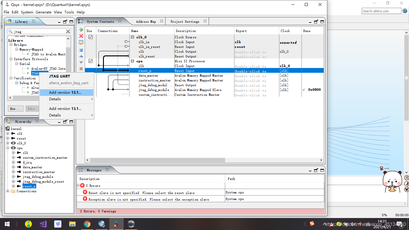Open the Generate menu
409x230 pixels.
pos(43,12)
